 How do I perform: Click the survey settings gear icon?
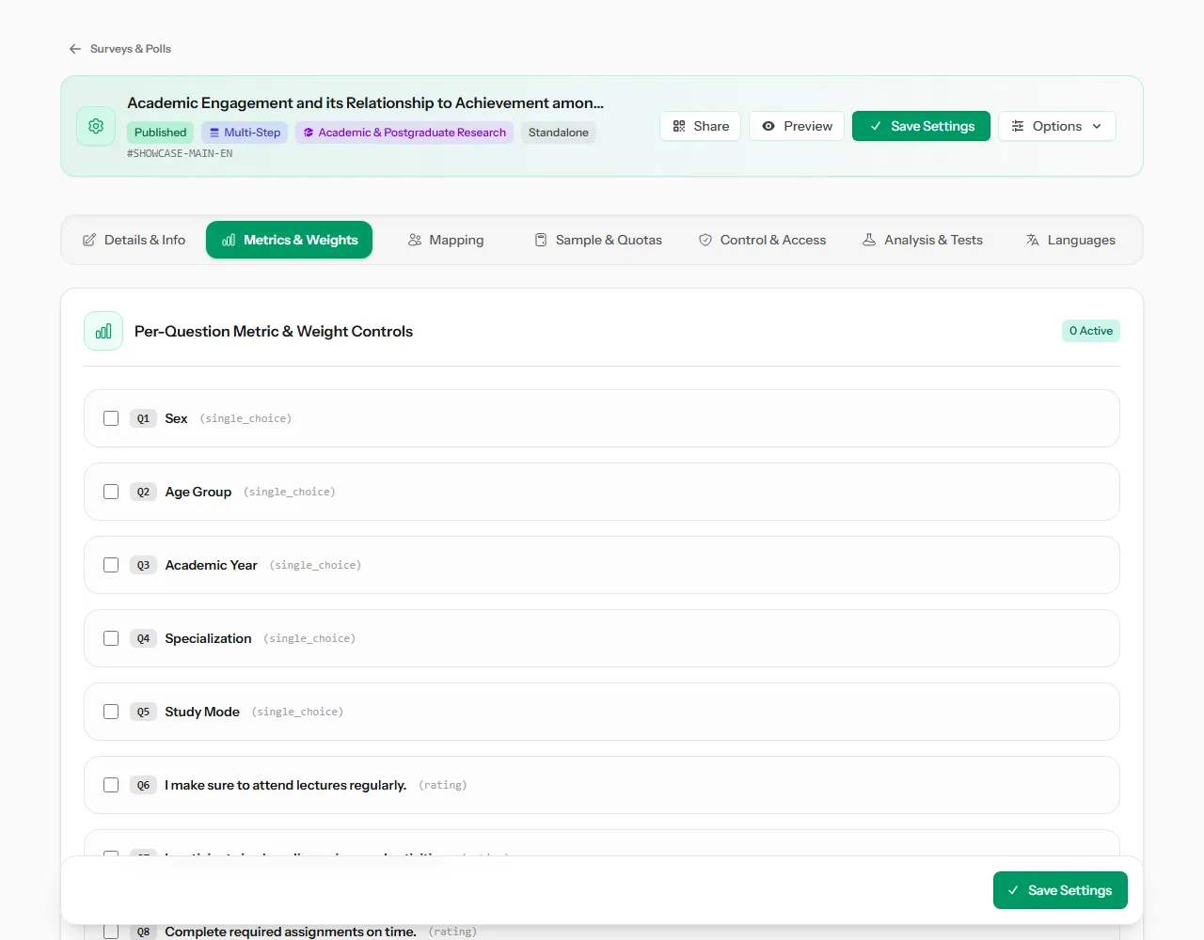coord(96,126)
